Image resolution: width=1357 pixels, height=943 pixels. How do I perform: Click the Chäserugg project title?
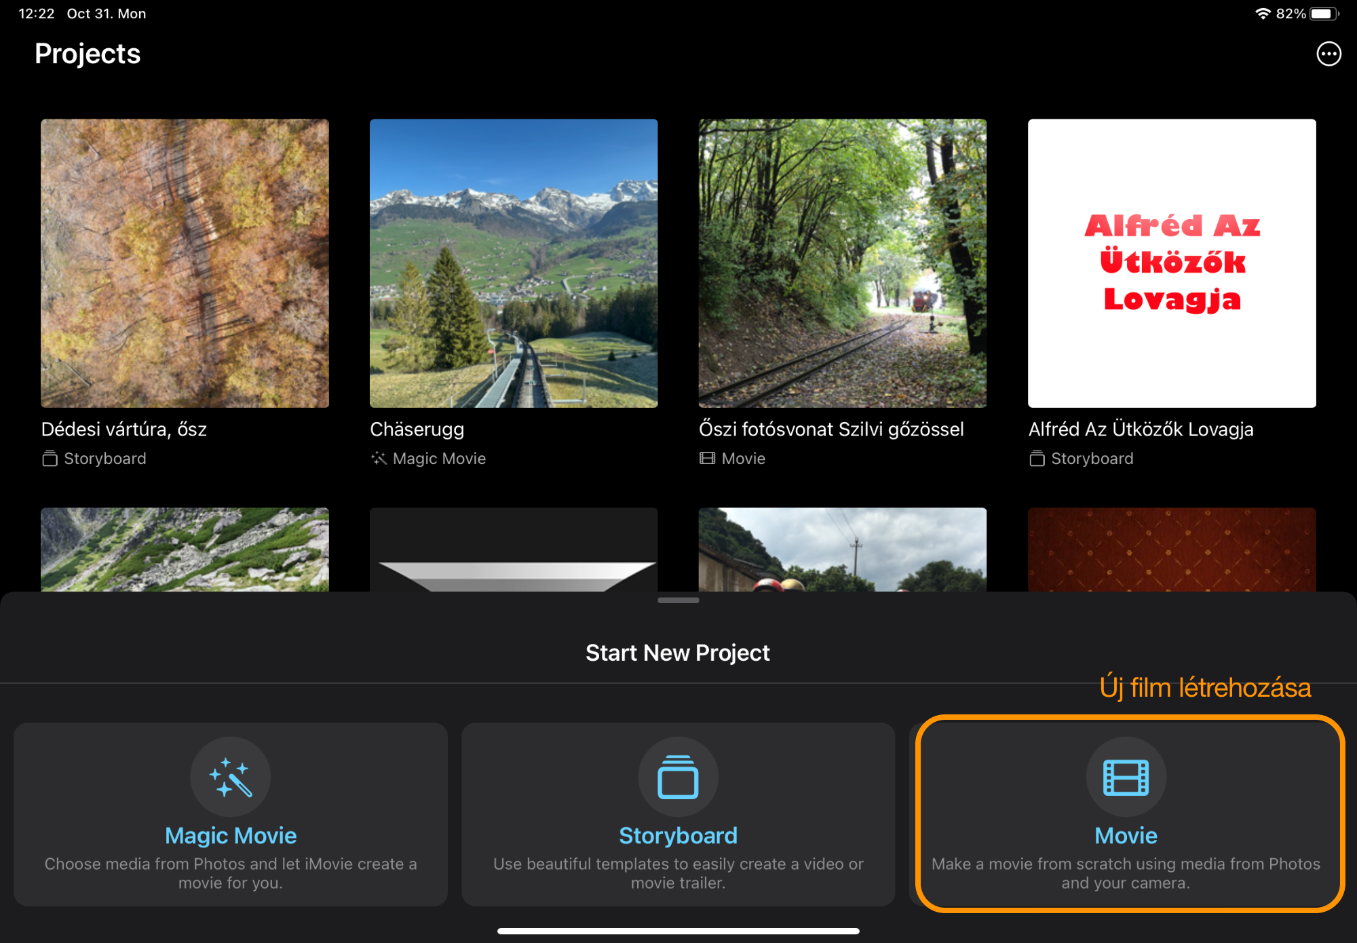[417, 429]
